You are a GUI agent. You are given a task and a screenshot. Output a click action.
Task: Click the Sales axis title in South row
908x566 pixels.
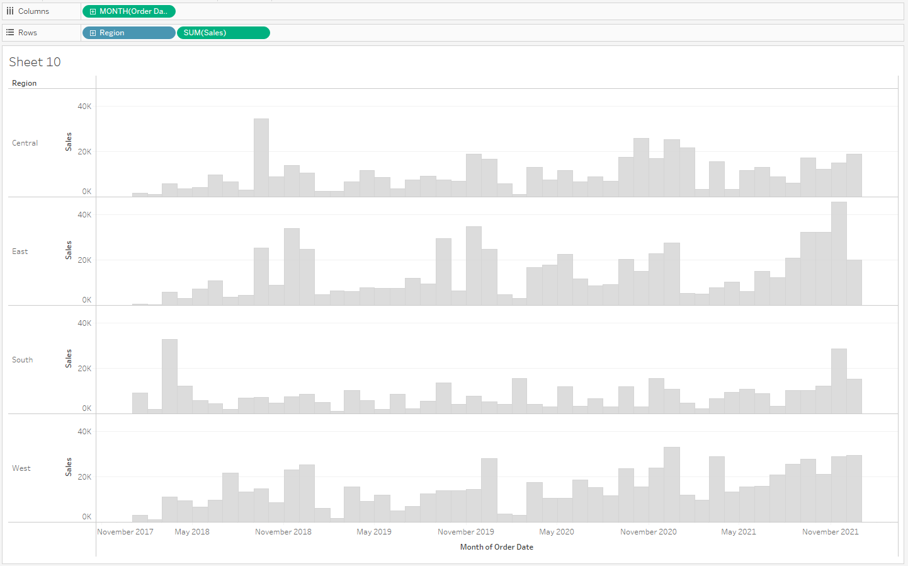(x=69, y=359)
